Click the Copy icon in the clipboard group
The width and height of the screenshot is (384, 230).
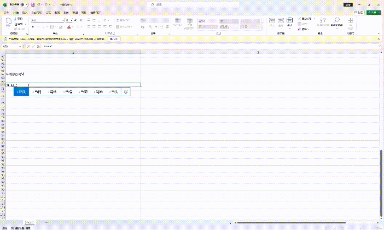[16, 24]
